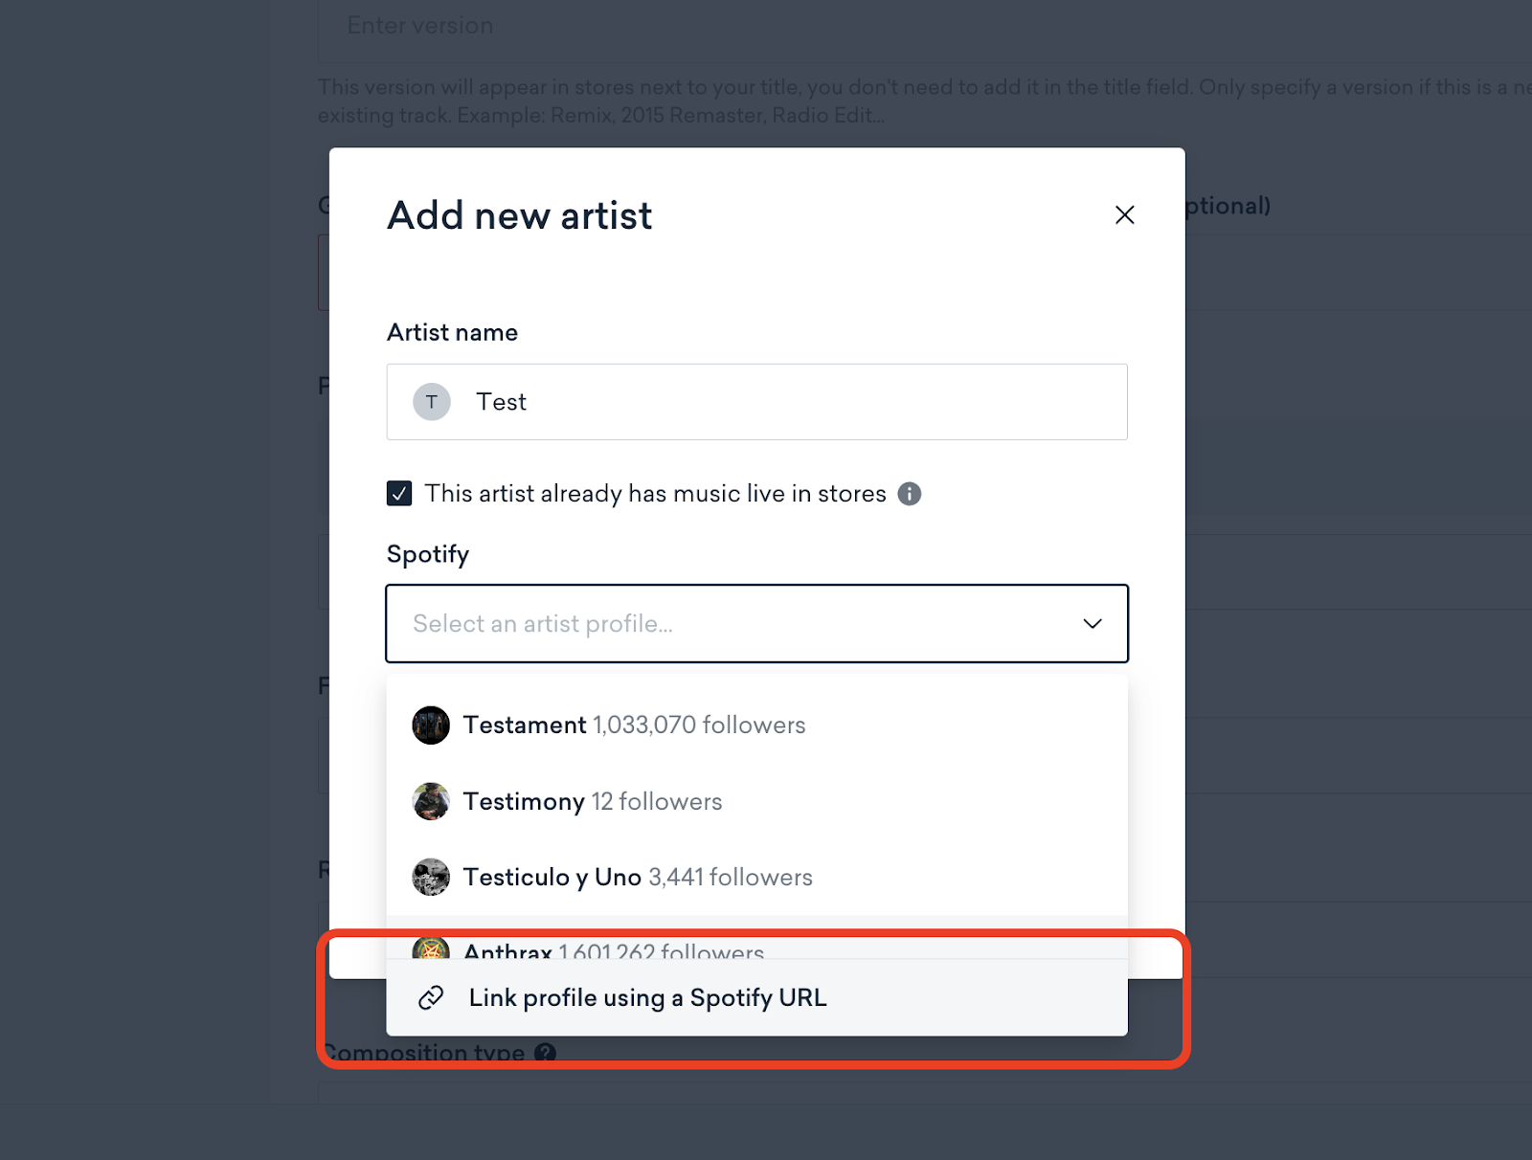Open the Select an artist profile combo box
Viewport: 1532px width, 1160px height.
point(756,623)
